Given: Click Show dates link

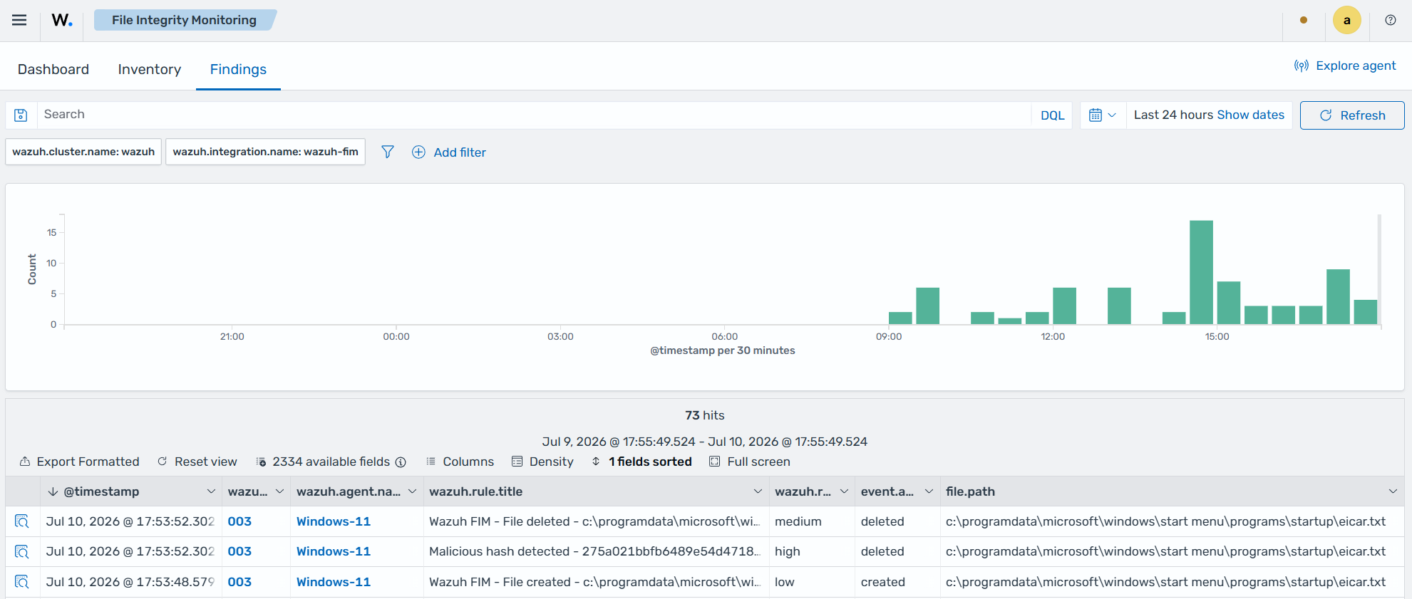Looking at the screenshot, I should pyautogui.click(x=1250, y=115).
